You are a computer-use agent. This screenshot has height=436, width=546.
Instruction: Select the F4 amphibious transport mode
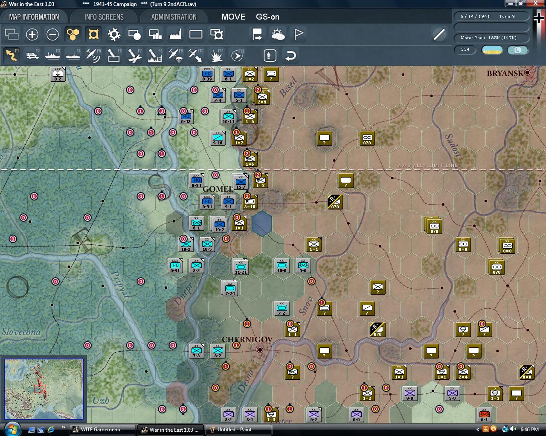pyautogui.click(x=73, y=55)
